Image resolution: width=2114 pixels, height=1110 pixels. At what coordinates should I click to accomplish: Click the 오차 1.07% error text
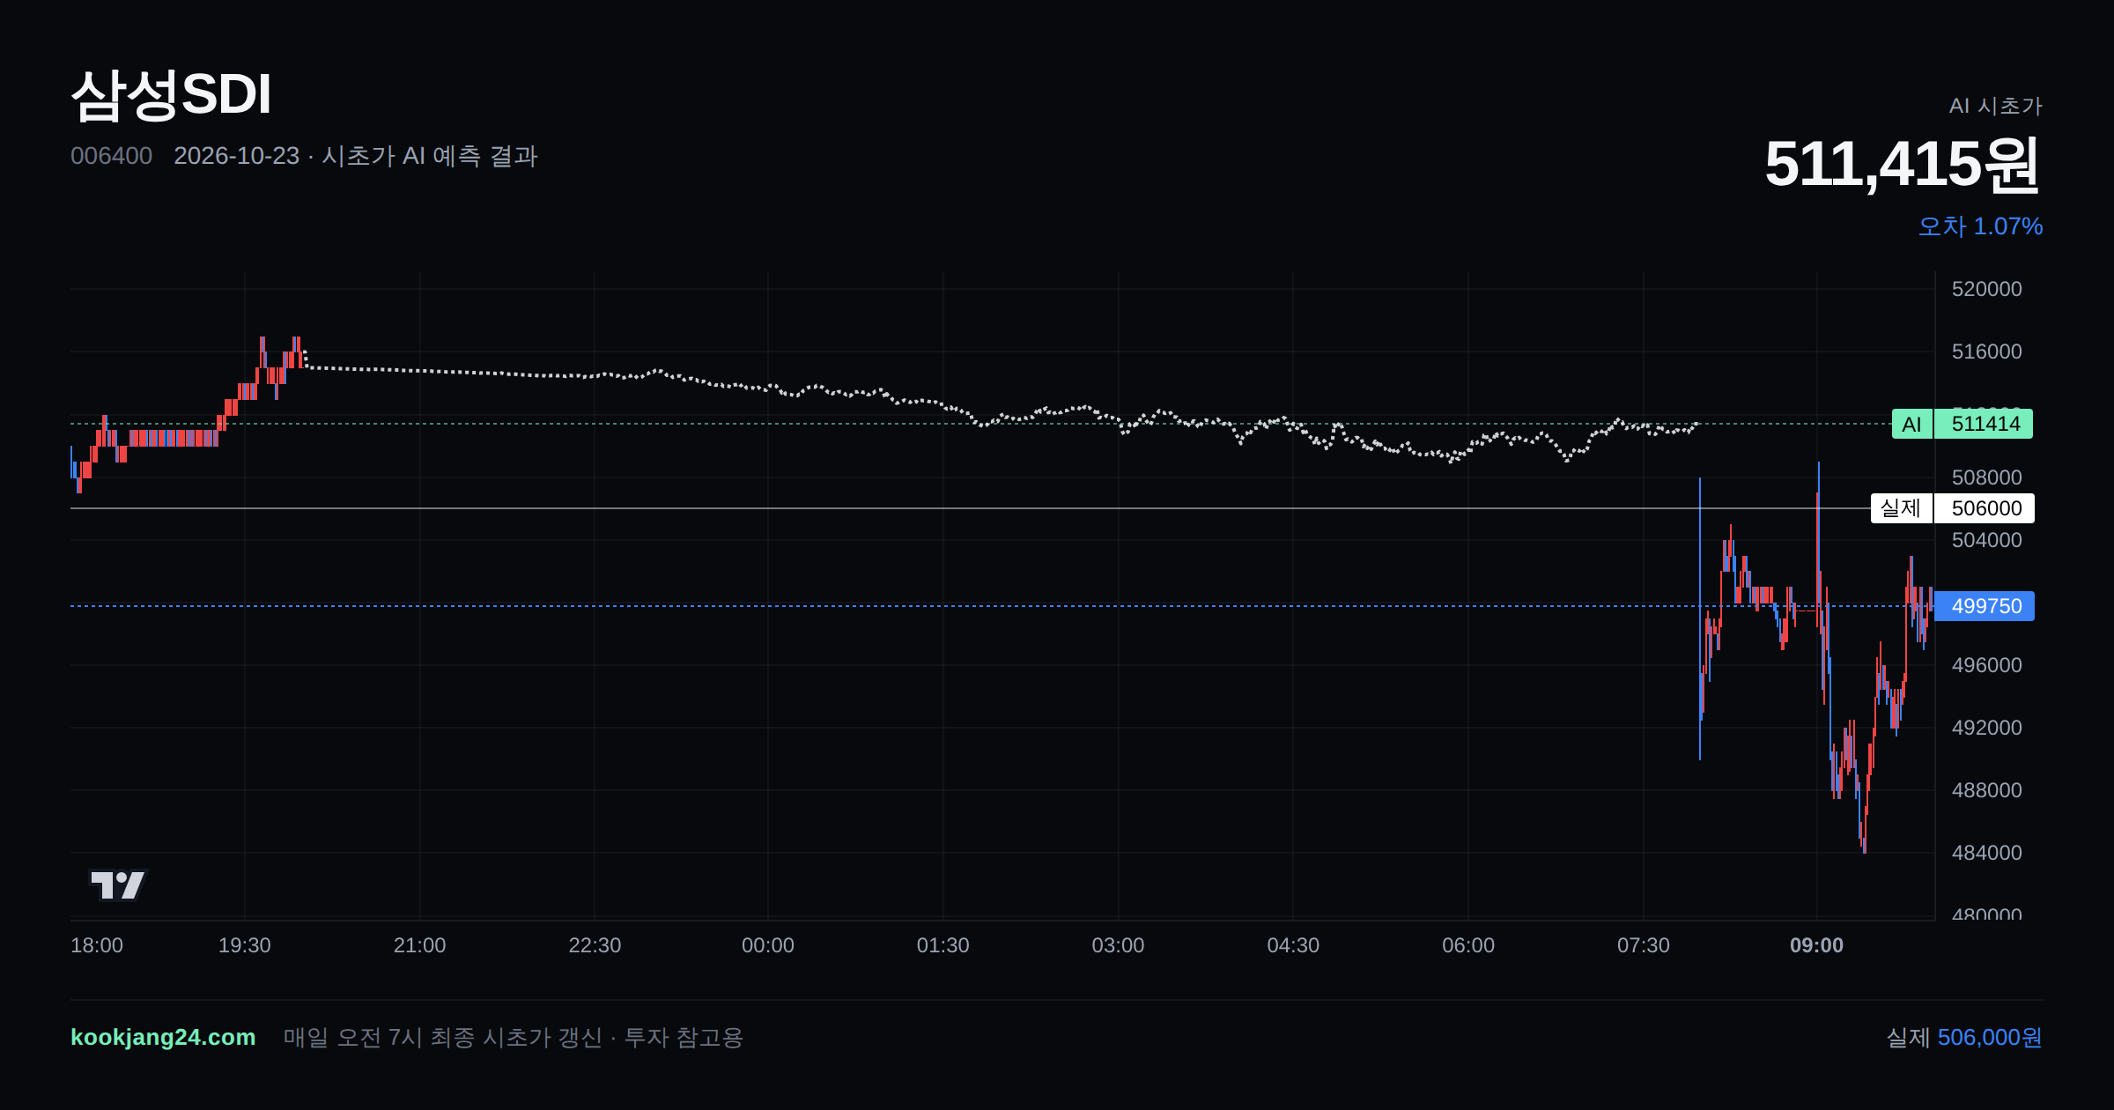click(x=1980, y=226)
